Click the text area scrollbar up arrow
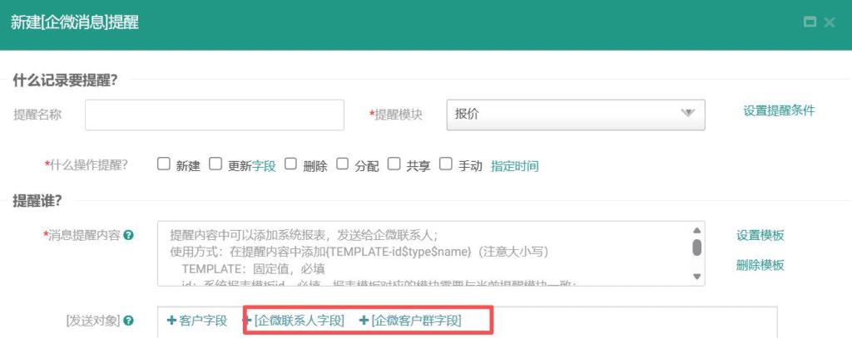 (x=697, y=230)
